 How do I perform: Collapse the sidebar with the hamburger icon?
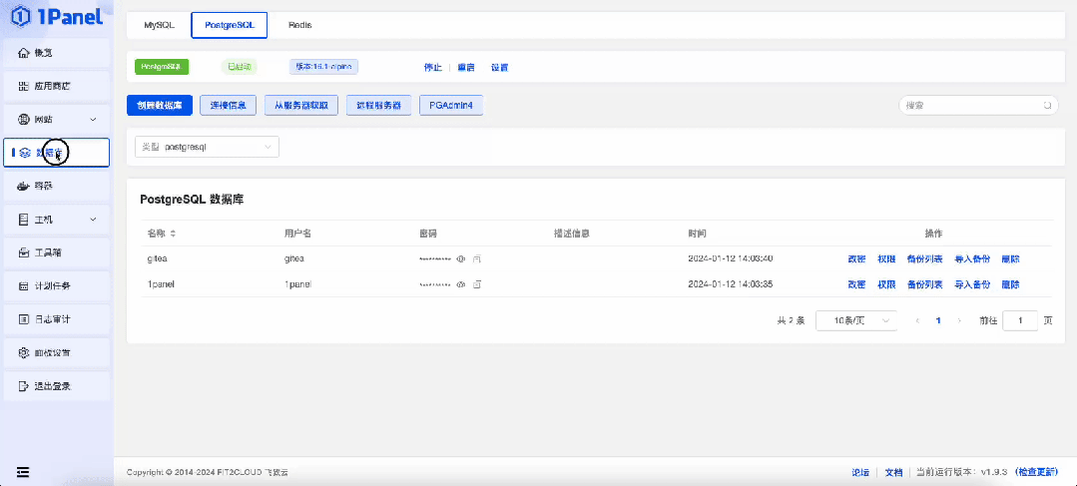[23, 472]
